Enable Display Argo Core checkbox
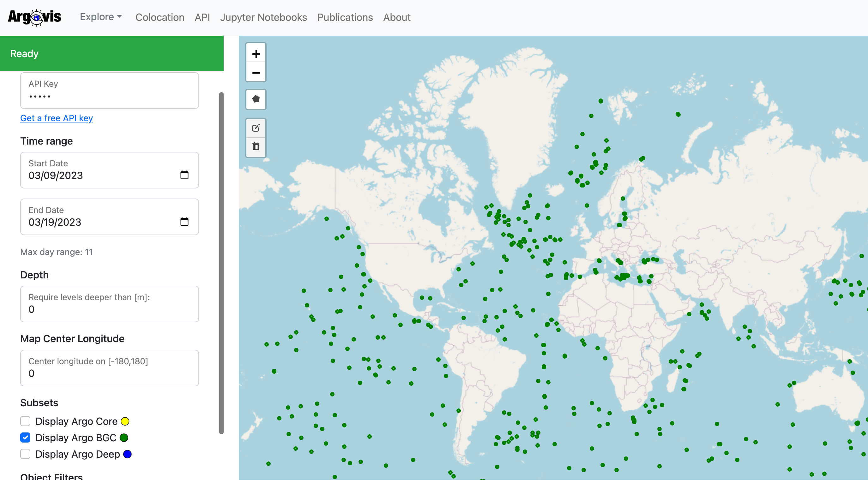This screenshot has width=868, height=488. pyautogui.click(x=25, y=421)
